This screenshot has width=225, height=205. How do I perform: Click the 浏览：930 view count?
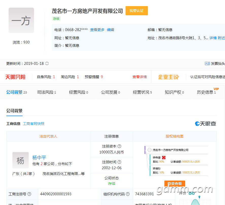(x=21, y=42)
